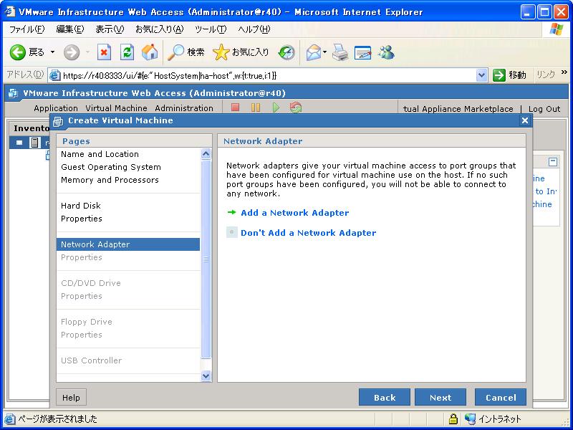Click the IE Home icon
Viewport: 573px width, 430px height.
click(150, 52)
